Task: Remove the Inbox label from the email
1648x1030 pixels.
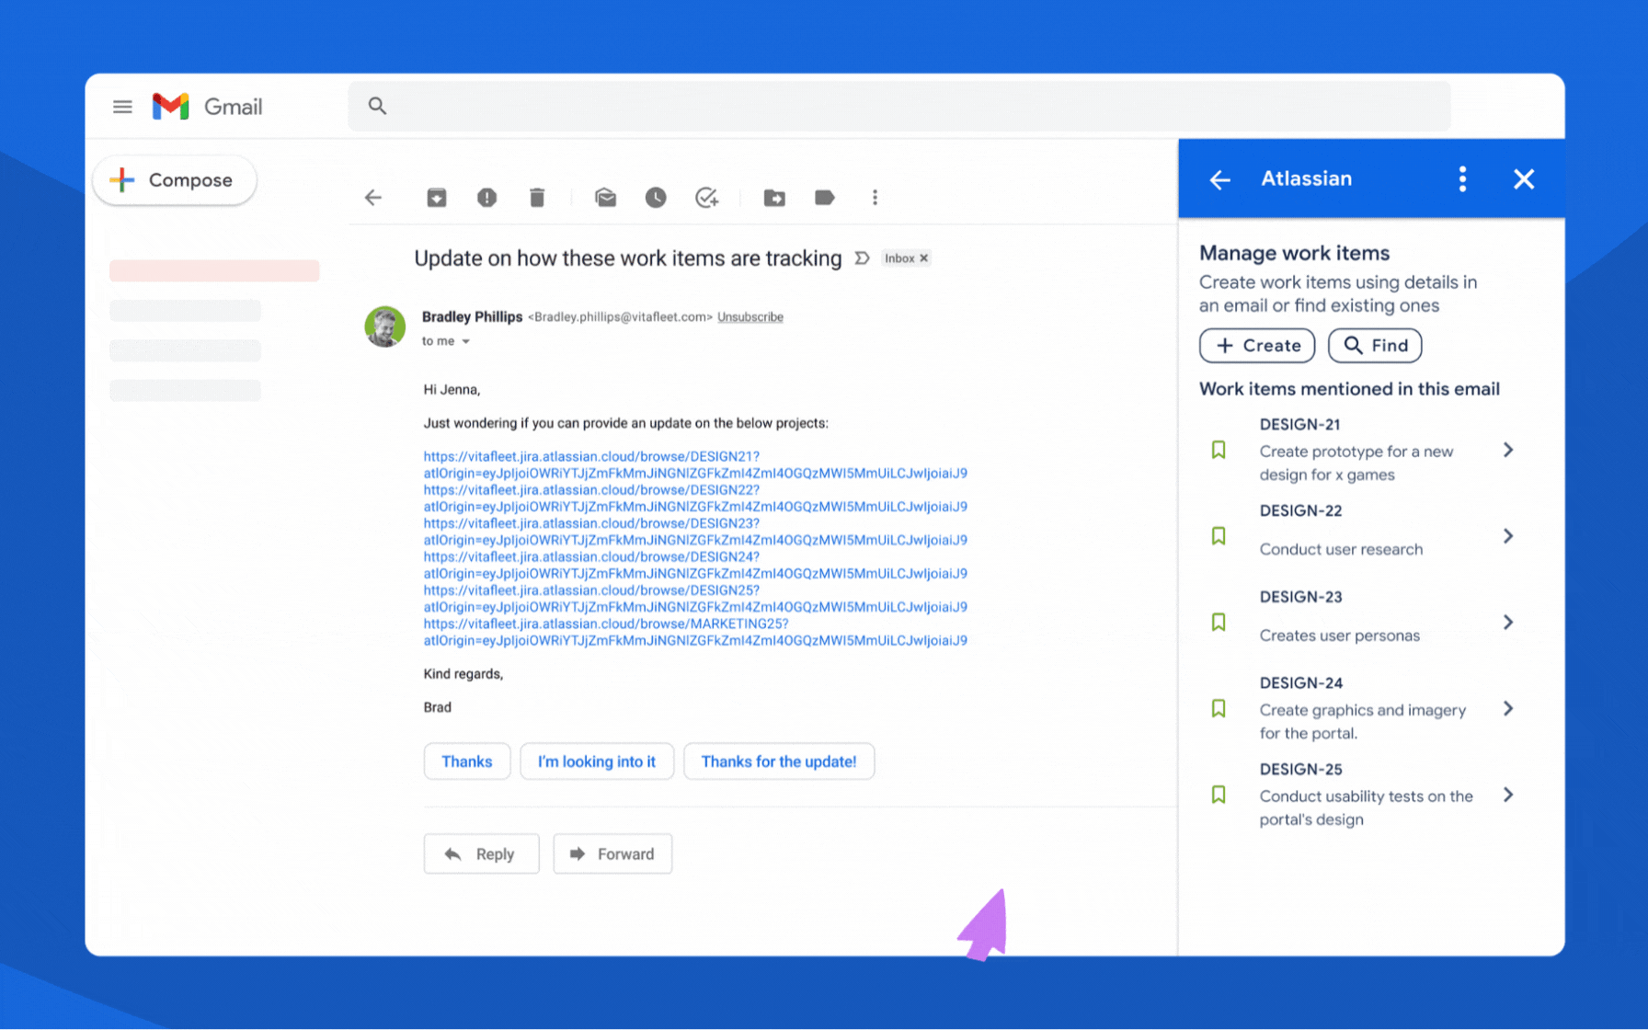Action: [x=923, y=257]
